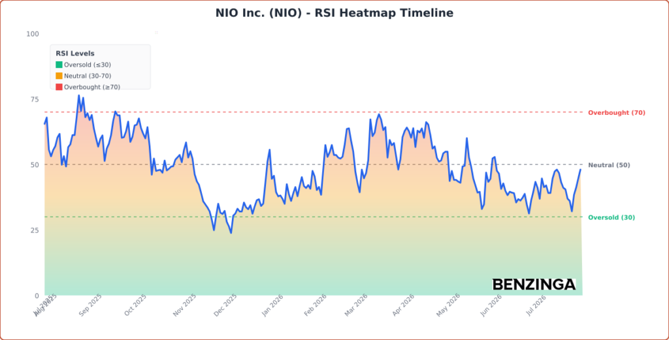
Task: Click the 'Jul 2026' x-axis label
Action: point(536,305)
